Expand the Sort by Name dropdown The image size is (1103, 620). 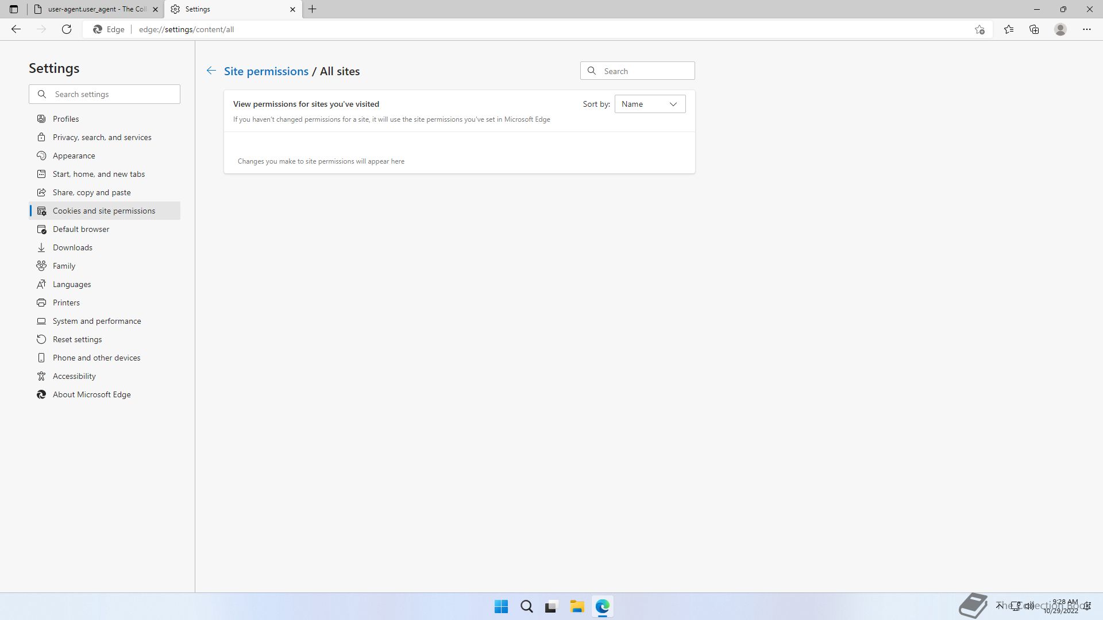click(x=650, y=104)
